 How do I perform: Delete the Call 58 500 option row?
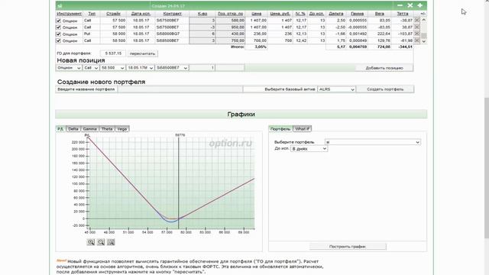[x=416, y=40]
